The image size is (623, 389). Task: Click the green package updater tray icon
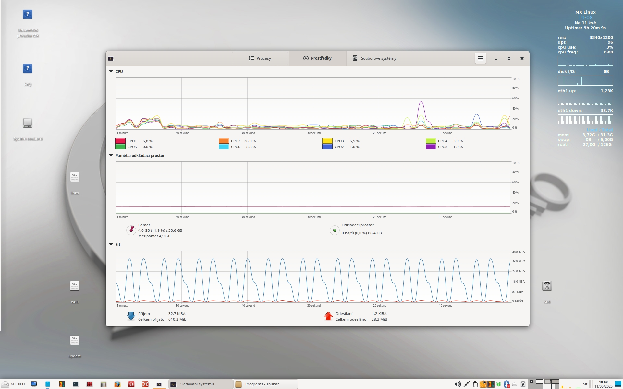pos(499,384)
